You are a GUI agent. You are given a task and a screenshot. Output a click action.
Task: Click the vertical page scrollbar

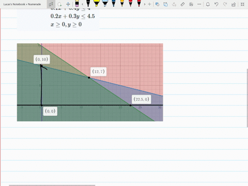(x=247, y=98)
